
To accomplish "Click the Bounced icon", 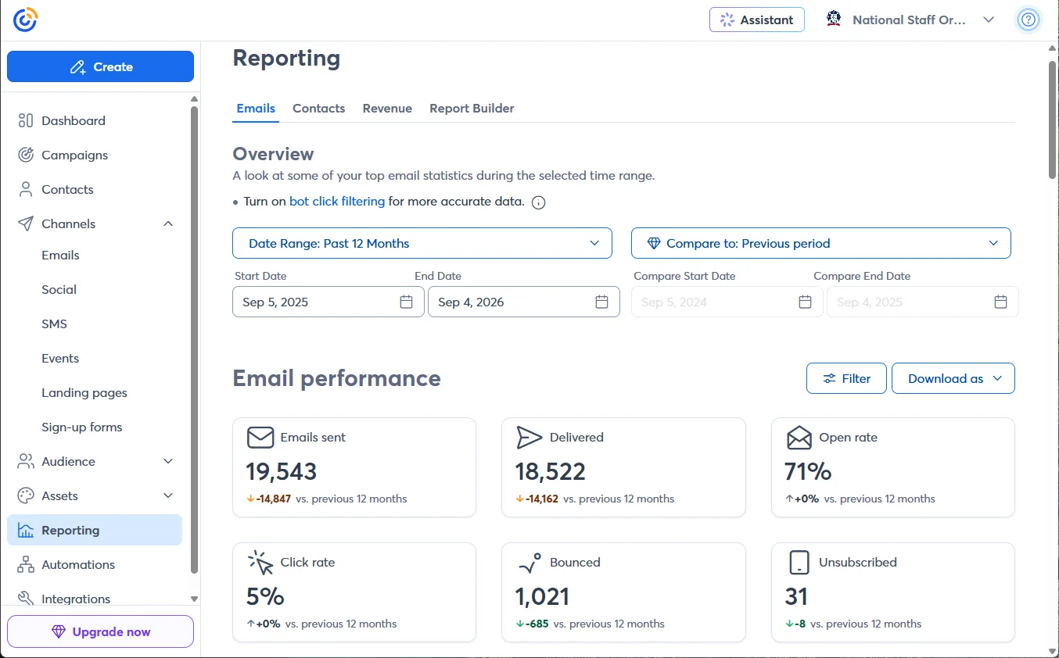I will click(x=529, y=562).
